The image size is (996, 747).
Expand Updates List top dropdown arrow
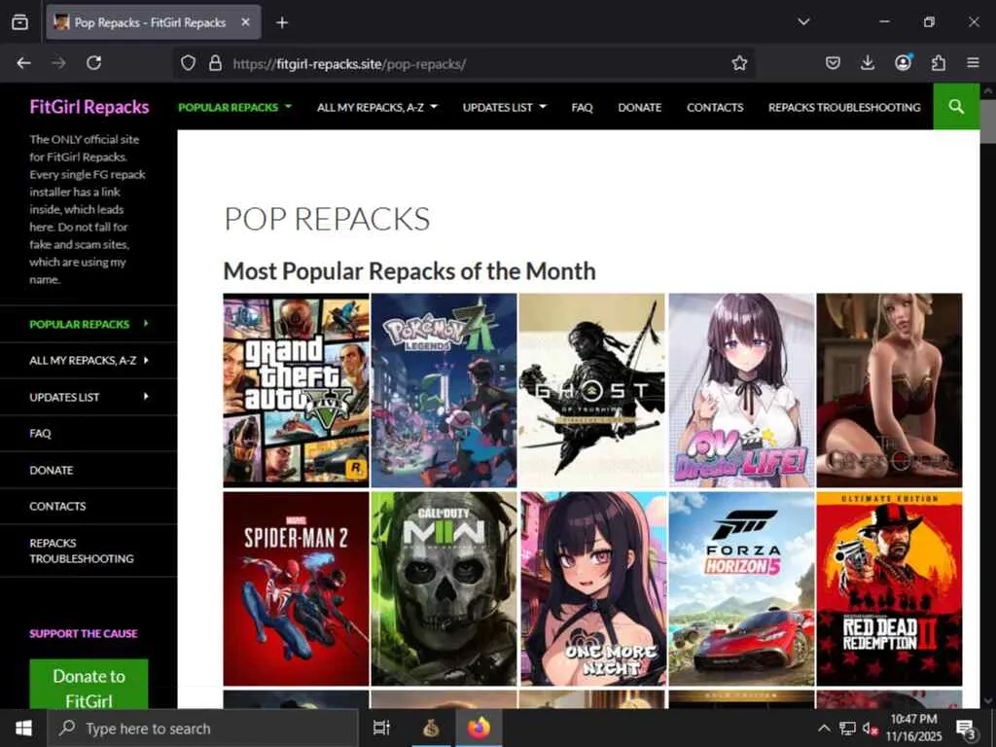543,107
